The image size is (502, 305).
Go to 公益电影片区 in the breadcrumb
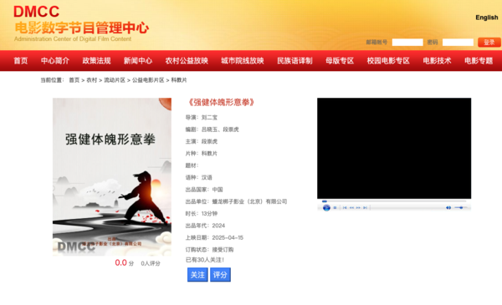[x=148, y=80]
